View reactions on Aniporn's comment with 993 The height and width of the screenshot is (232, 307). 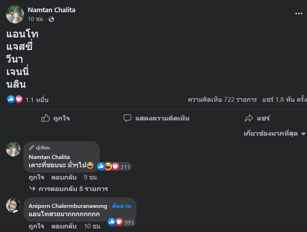coord(121,222)
